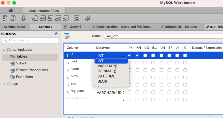Screen dimensions: 223x118
Task: Open the server inspector info icon
Action: pyautogui.click(x=24, y=18)
